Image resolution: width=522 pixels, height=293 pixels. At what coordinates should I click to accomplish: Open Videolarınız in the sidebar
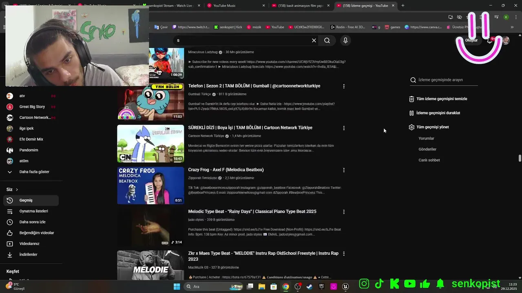[31, 244]
